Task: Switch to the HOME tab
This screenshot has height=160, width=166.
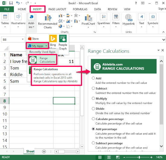Action: pos(22,9)
